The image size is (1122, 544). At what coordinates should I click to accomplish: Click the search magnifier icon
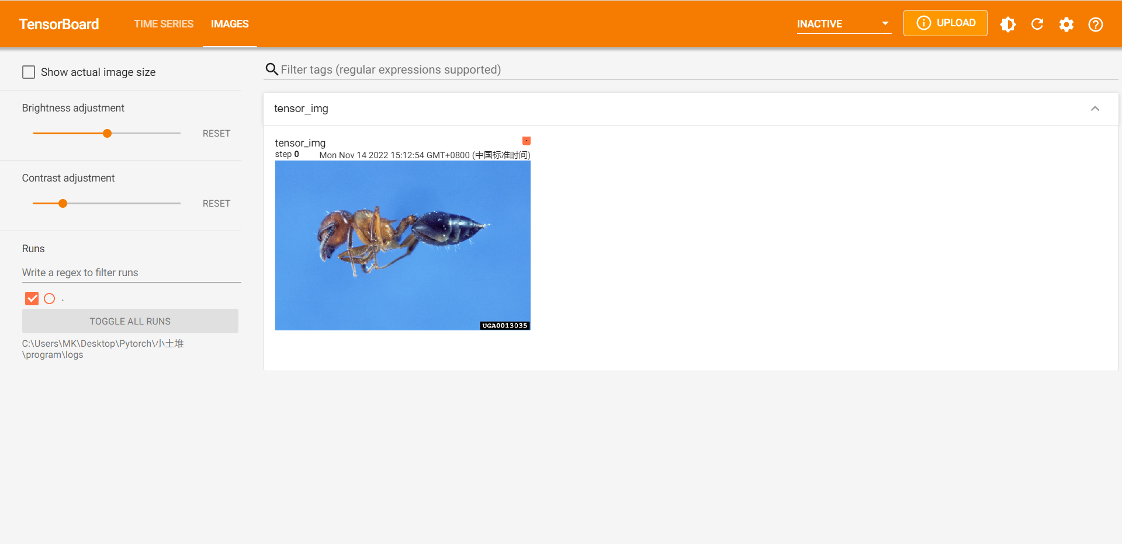271,69
